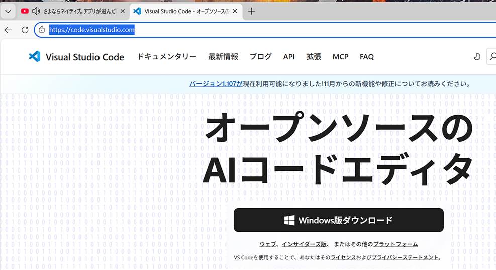
Task: Close the YouTube さよならネイティブ tab
Action: pos(122,11)
